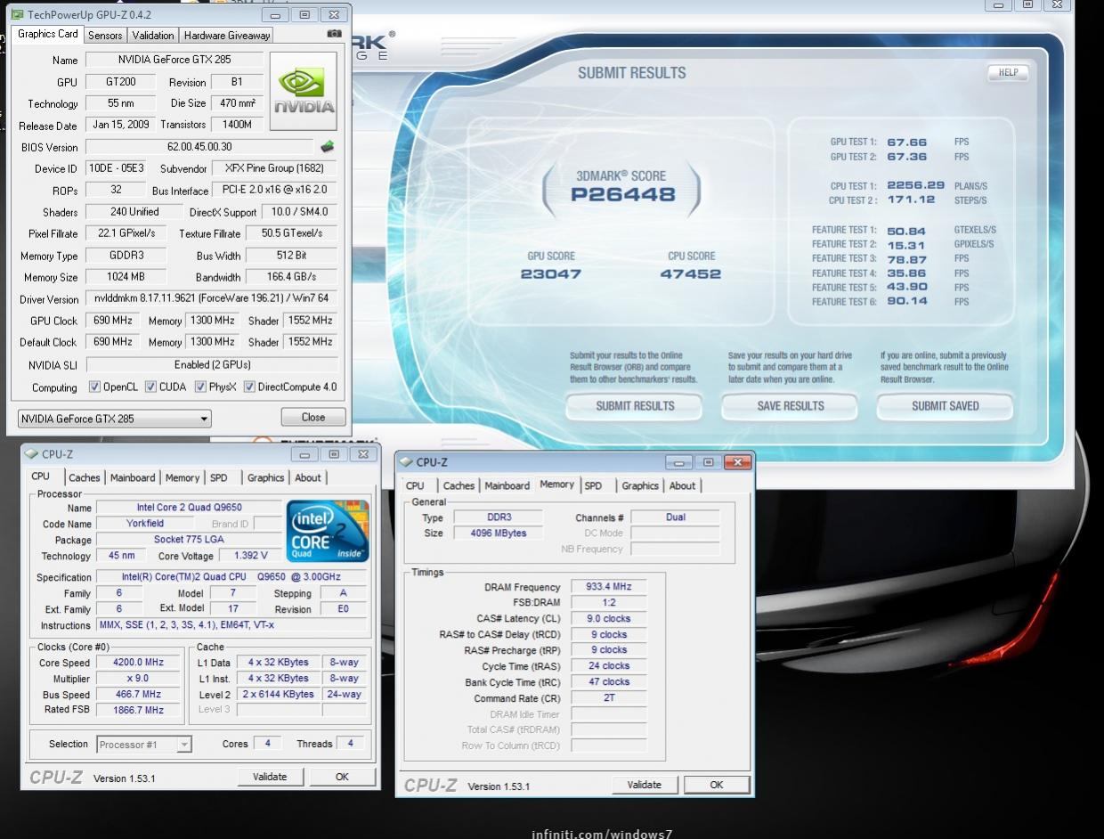Image resolution: width=1104 pixels, height=839 pixels.
Task: Click the BIOS Version field 62.00.45.00.30
Action: (x=199, y=147)
